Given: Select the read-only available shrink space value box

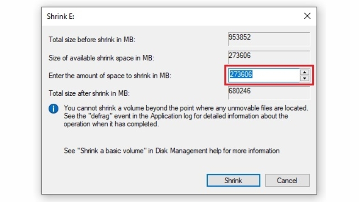Looking at the screenshot, I should 269,57.
